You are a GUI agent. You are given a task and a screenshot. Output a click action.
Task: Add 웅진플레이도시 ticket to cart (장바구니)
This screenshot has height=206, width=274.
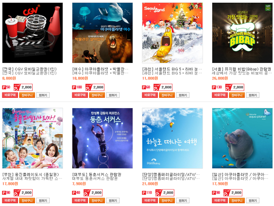[27, 200]
